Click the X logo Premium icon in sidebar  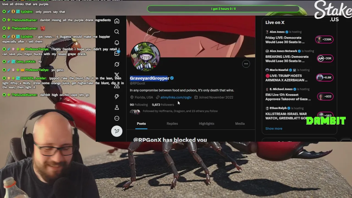click(117, 75)
